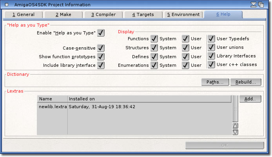Toggle Library Interfaces checkbox
This screenshot has width=272, height=157.
(x=212, y=56)
